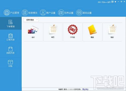Click the version 1.0.0.0 status text

coord(69,89)
